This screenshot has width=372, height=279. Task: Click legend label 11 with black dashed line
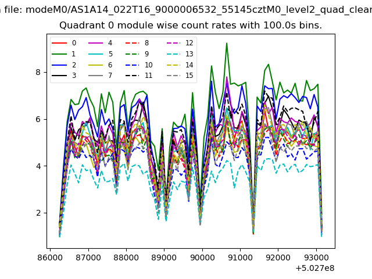(x=148, y=76)
